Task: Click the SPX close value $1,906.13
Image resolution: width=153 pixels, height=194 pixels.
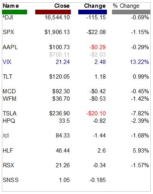Action: 57,32
